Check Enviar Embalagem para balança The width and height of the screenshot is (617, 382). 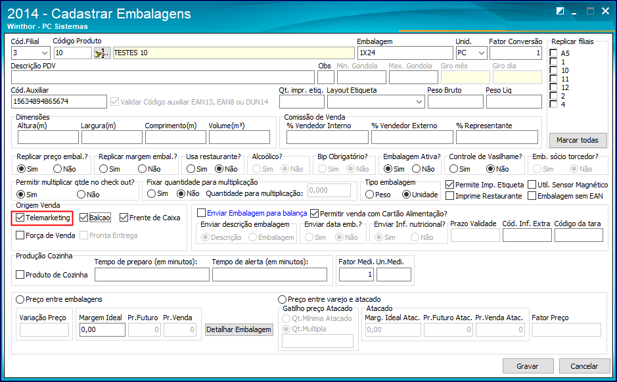(202, 213)
